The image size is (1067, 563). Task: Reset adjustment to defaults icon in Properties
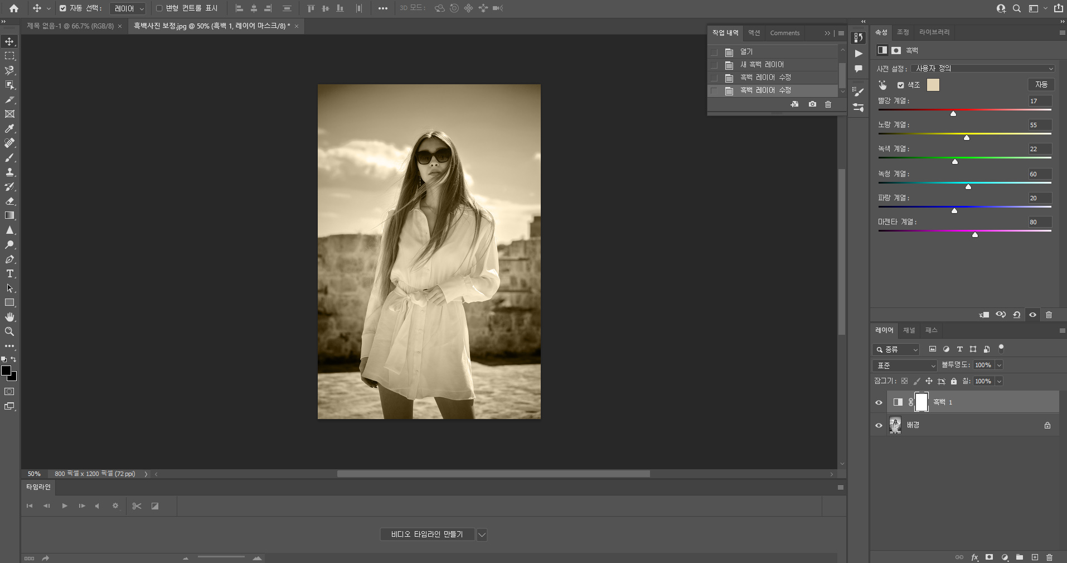[x=1017, y=315]
